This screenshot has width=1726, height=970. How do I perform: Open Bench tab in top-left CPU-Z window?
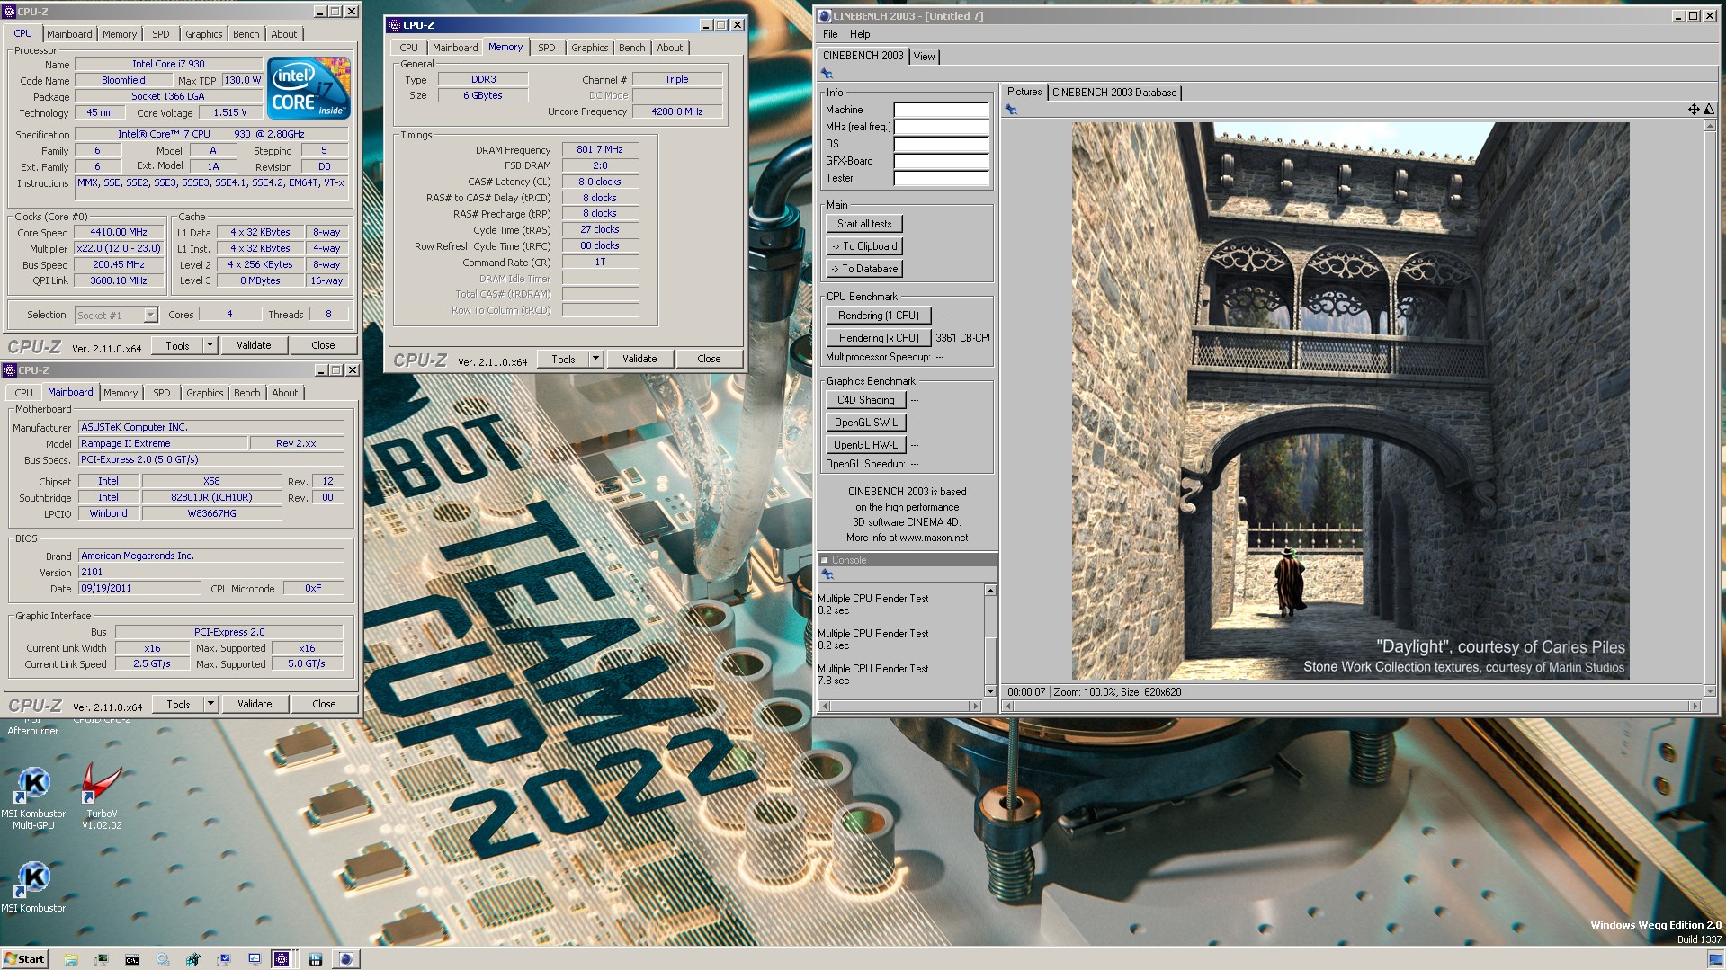tap(246, 34)
